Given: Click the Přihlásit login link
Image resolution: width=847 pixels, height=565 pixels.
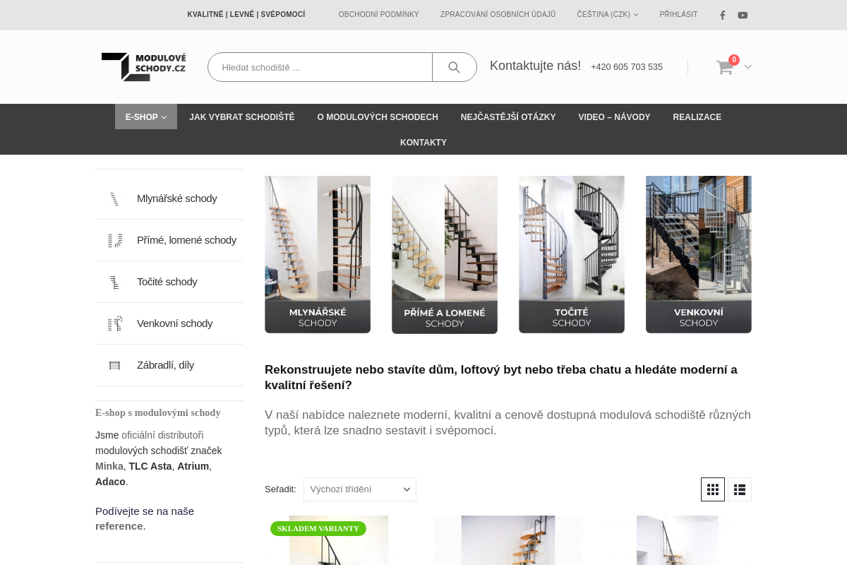Looking at the screenshot, I should (678, 15).
